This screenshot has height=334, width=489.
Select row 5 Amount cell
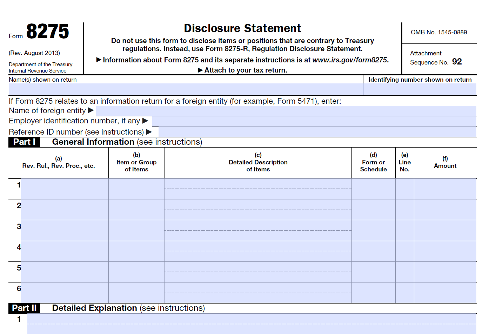(x=445, y=272)
